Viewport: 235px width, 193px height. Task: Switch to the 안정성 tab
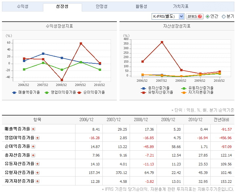coord(101,7)
